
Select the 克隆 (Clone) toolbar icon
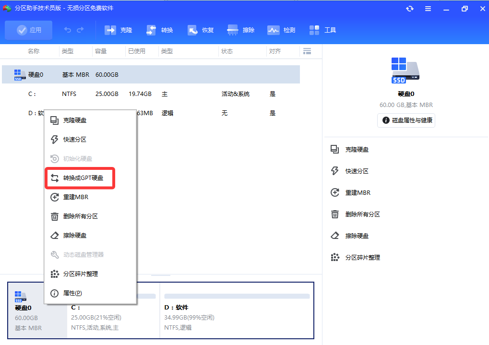[118, 30]
